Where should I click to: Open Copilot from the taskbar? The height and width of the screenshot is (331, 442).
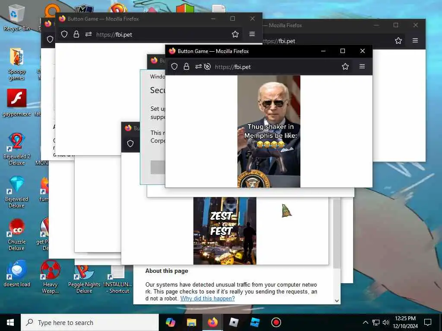[170, 322]
